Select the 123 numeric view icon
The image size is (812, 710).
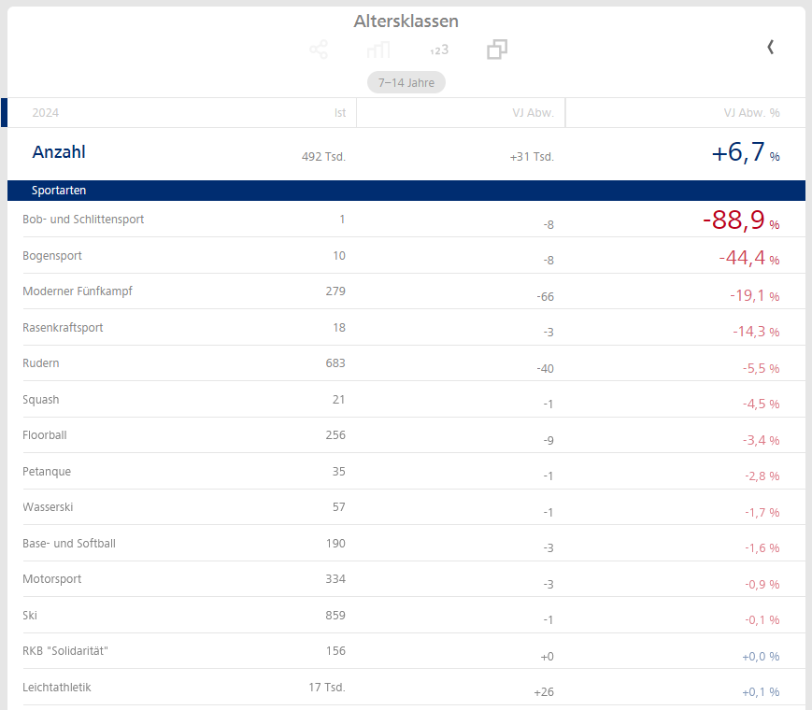(438, 50)
